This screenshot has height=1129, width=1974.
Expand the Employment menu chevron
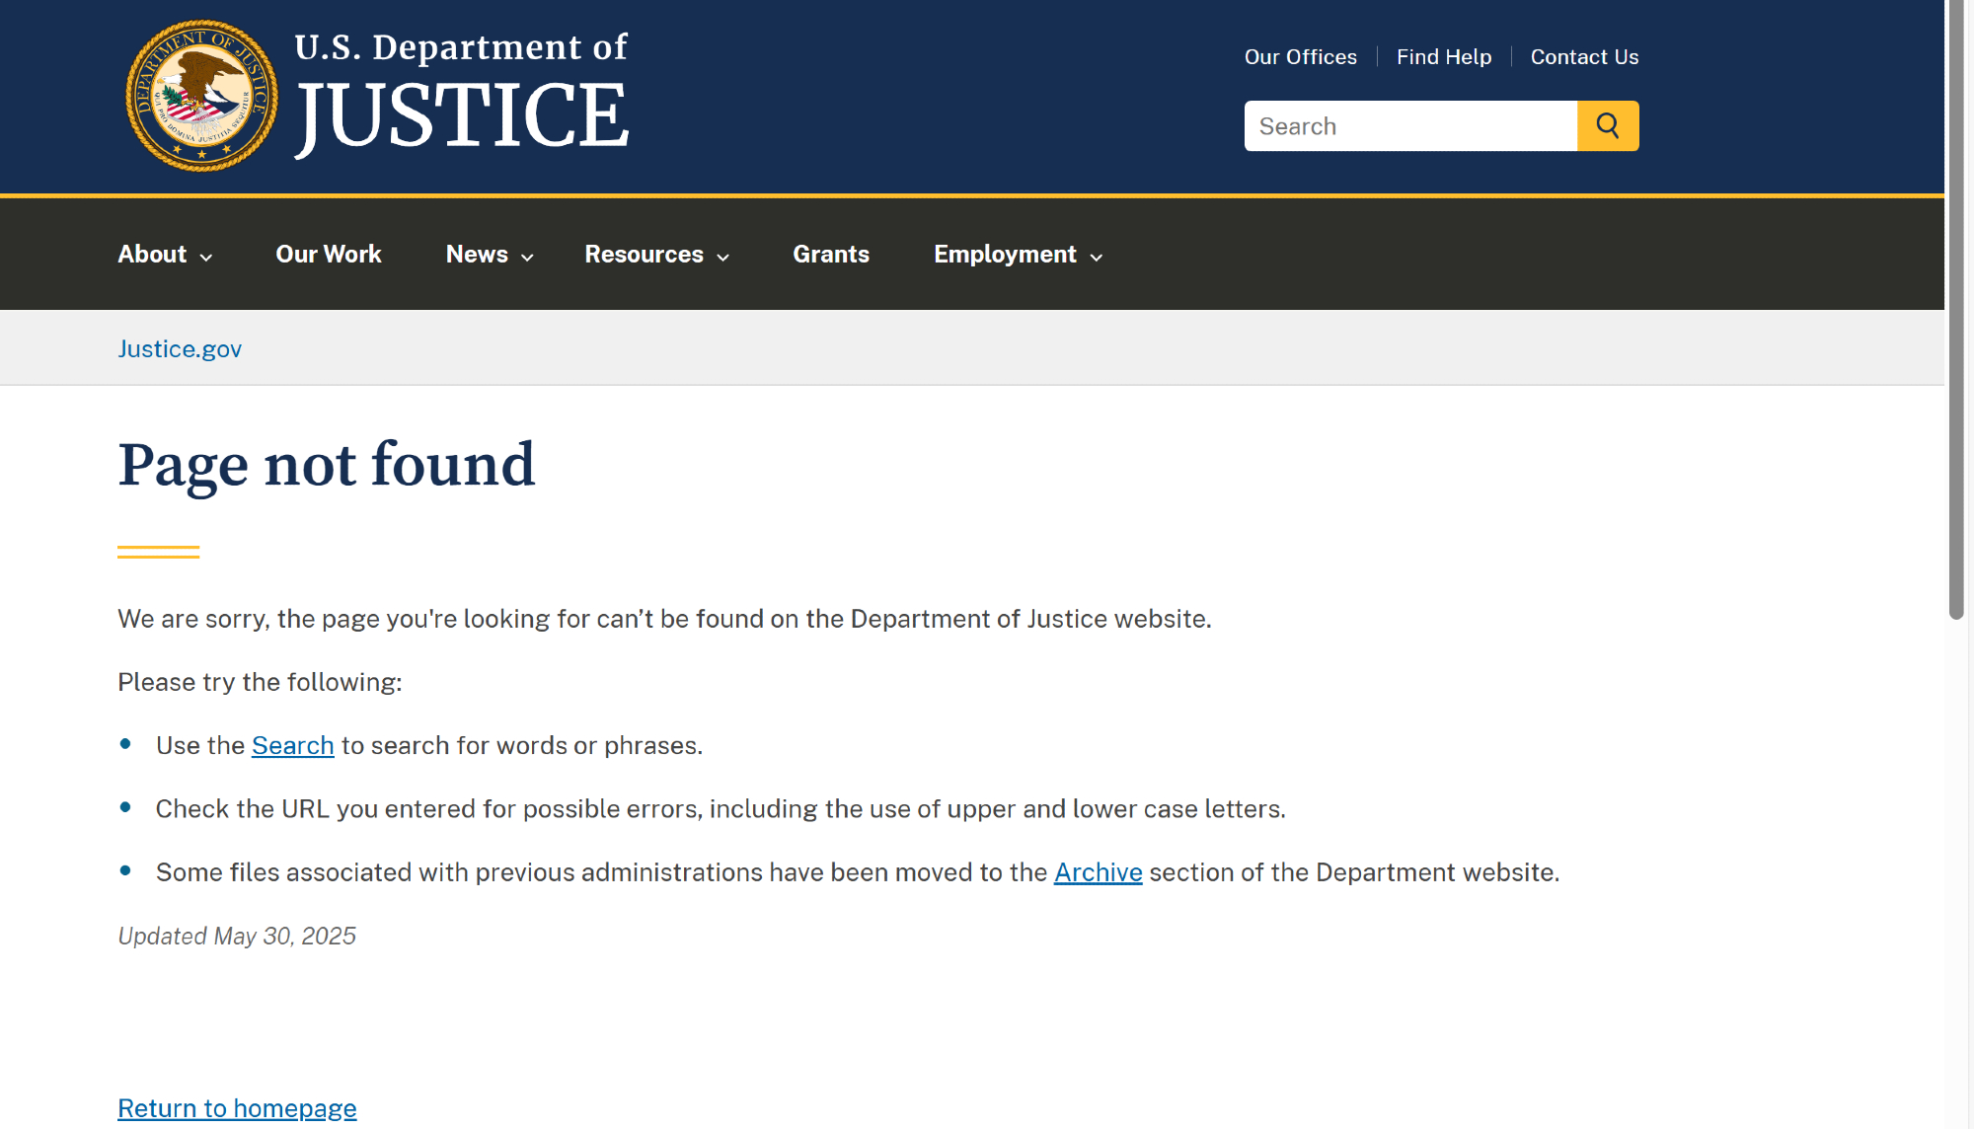[1097, 257]
